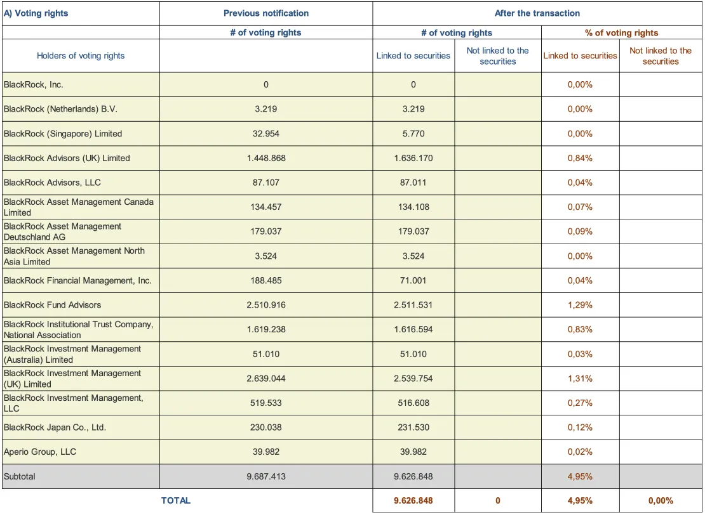Click the 'After the transaction' header

(x=537, y=13)
